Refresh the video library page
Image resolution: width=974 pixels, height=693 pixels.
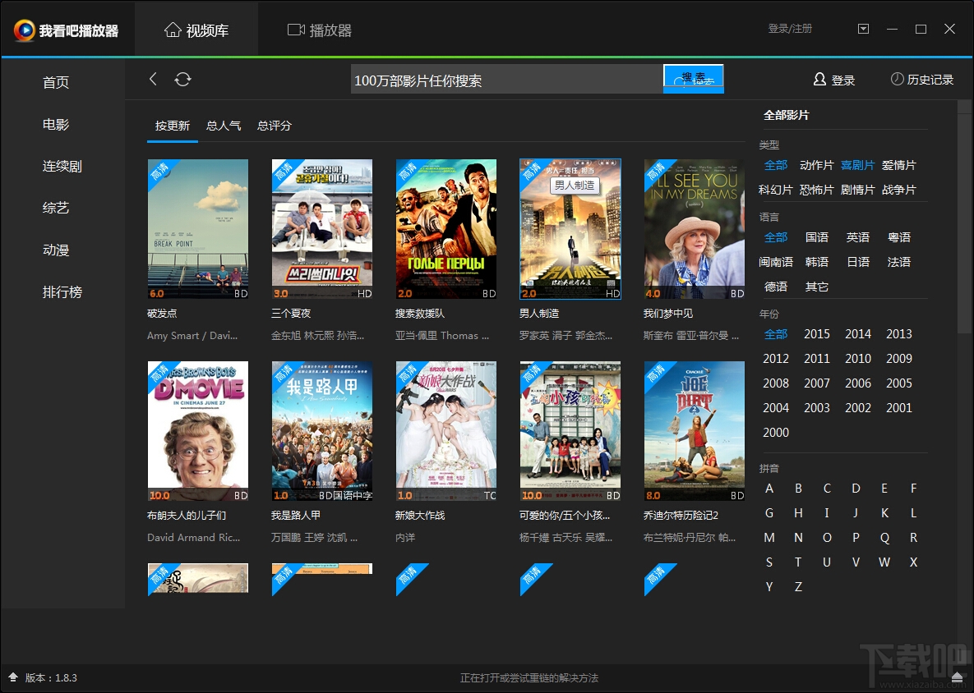pyautogui.click(x=182, y=79)
